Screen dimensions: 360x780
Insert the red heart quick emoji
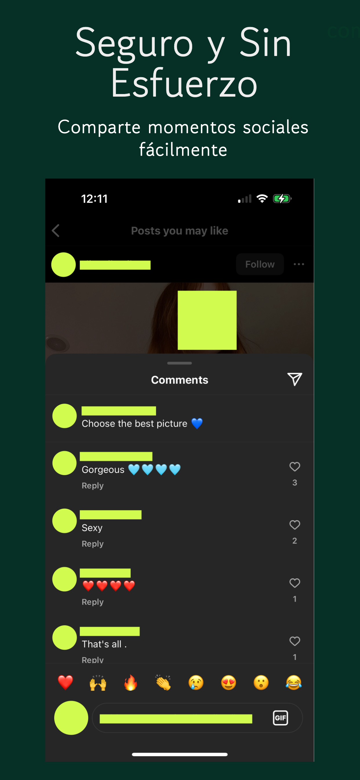[x=65, y=683]
